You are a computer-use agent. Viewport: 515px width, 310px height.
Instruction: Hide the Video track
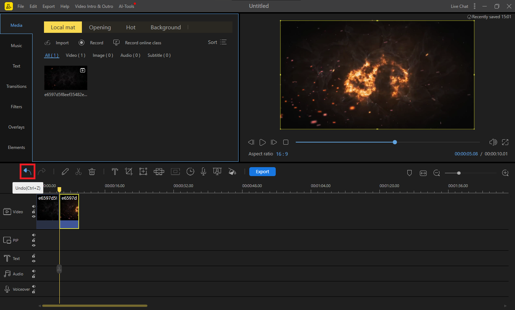(x=34, y=216)
